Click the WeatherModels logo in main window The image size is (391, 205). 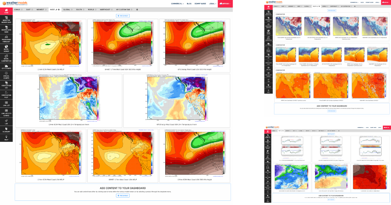[x=15, y=3]
